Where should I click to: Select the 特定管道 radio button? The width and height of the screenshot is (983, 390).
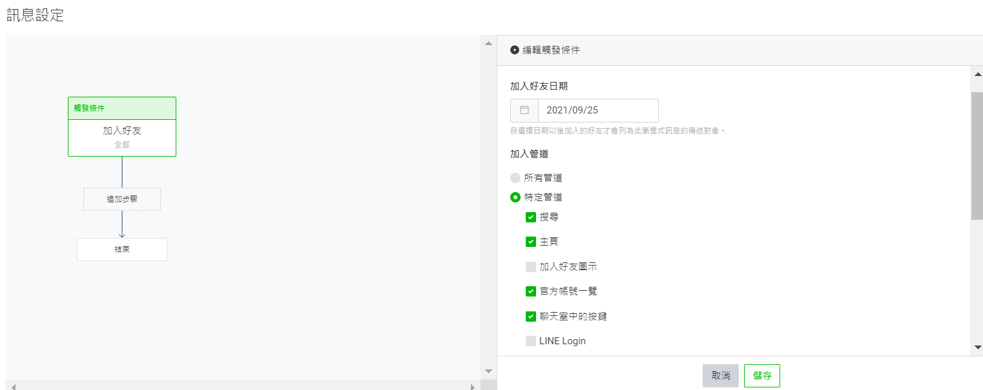pos(515,197)
